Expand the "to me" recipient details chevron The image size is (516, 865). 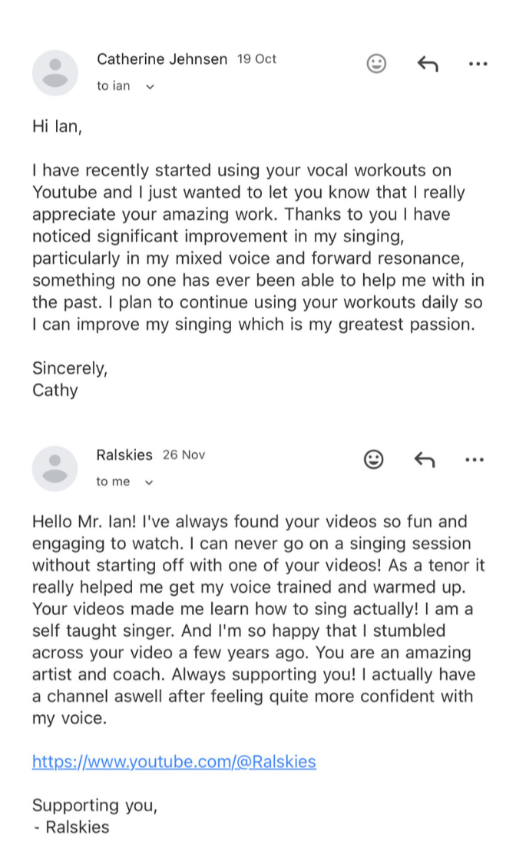[x=149, y=483]
